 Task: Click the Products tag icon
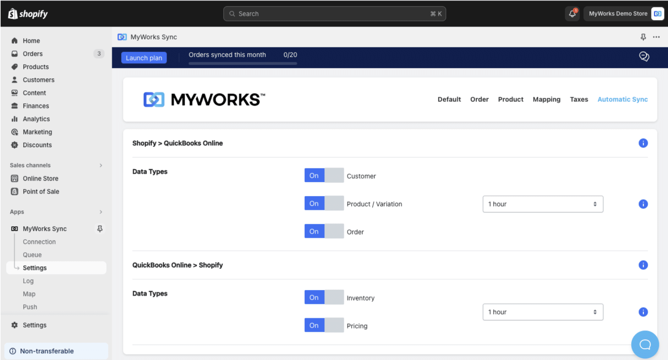pyautogui.click(x=14, y=67)
